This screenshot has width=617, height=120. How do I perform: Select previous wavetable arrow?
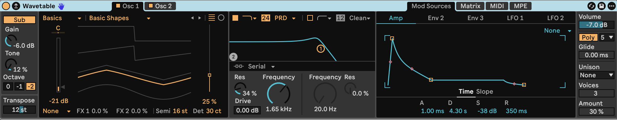pyautogui.click(x=192, y=18)
